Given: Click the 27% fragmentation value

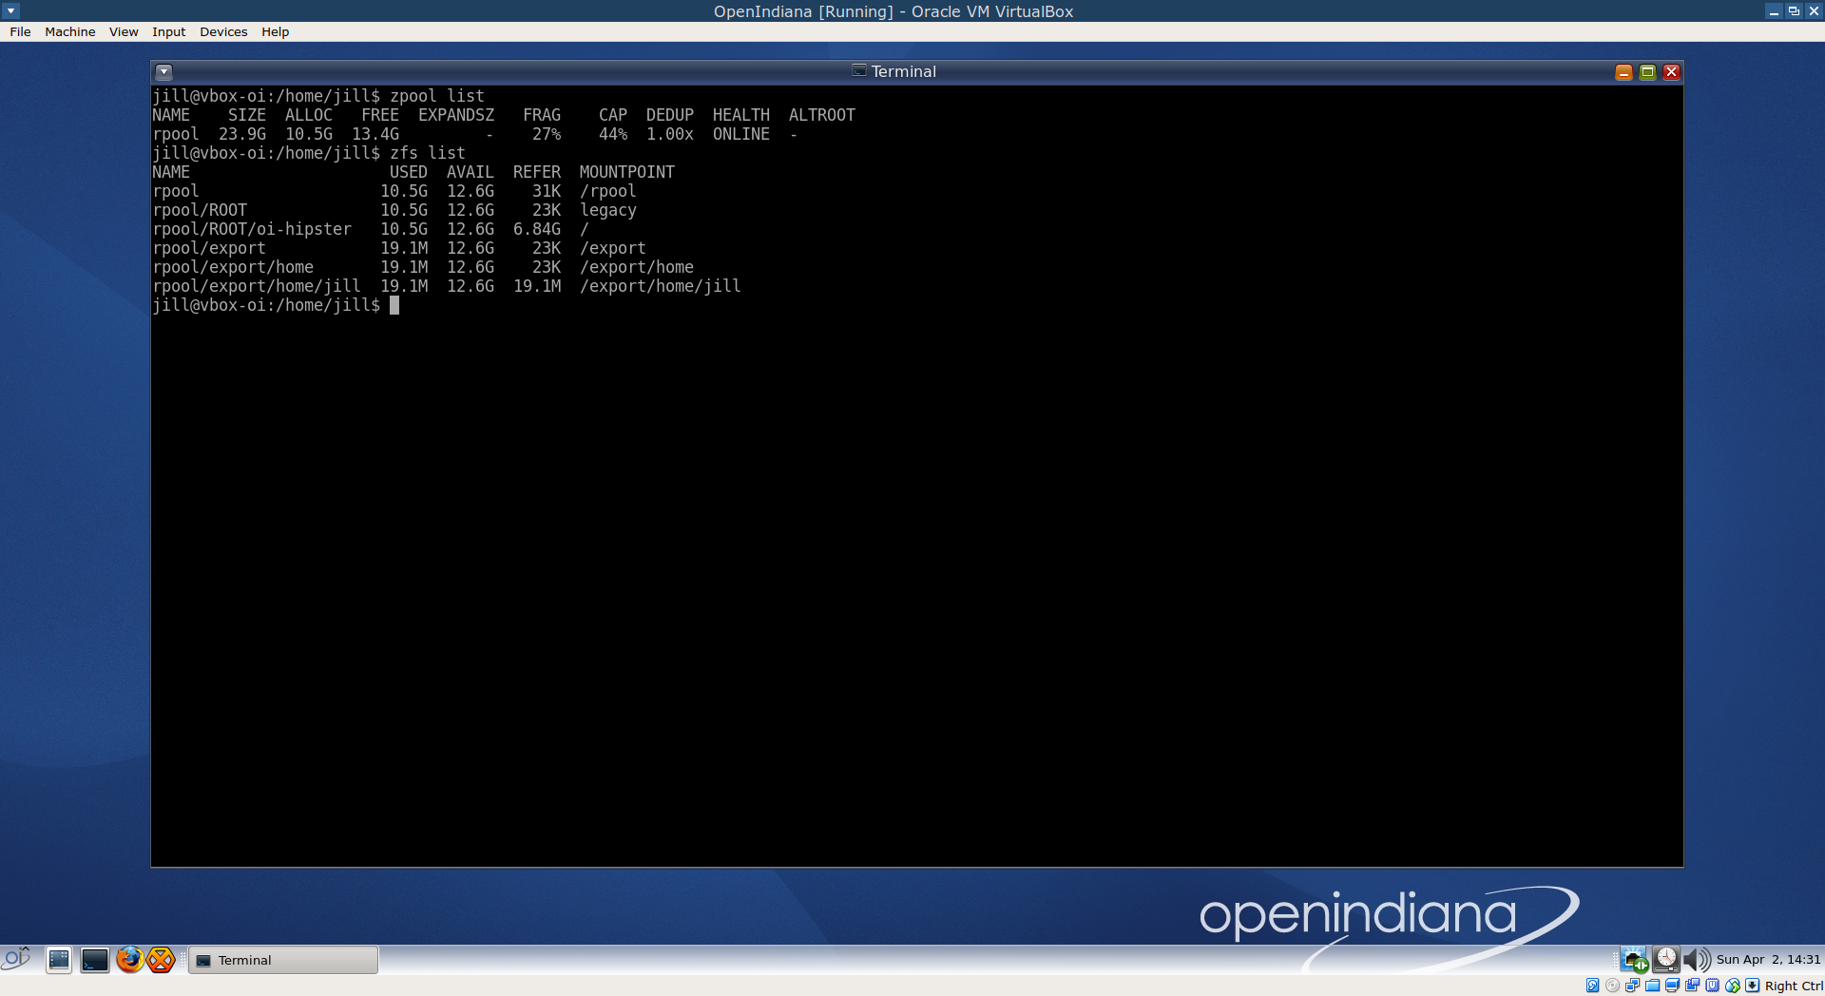Looking at the screenshot, I should (x=547, y=134).
